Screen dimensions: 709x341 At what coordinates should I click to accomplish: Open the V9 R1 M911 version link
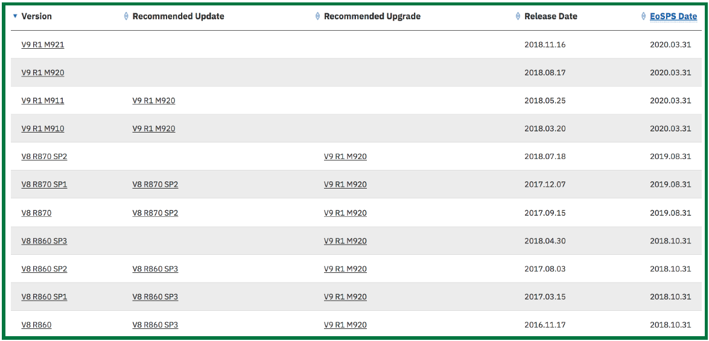pyautogui.click(x=43, y=101)
